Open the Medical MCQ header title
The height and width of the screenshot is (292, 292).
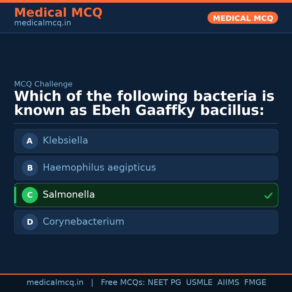[58, 13]
